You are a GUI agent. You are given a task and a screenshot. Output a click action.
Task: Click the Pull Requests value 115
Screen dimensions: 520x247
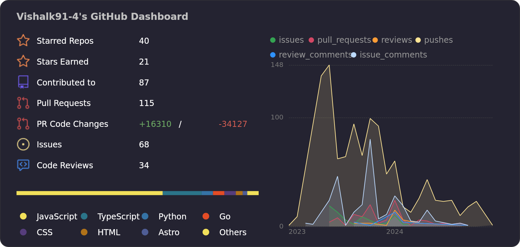[x=147, y=103]
